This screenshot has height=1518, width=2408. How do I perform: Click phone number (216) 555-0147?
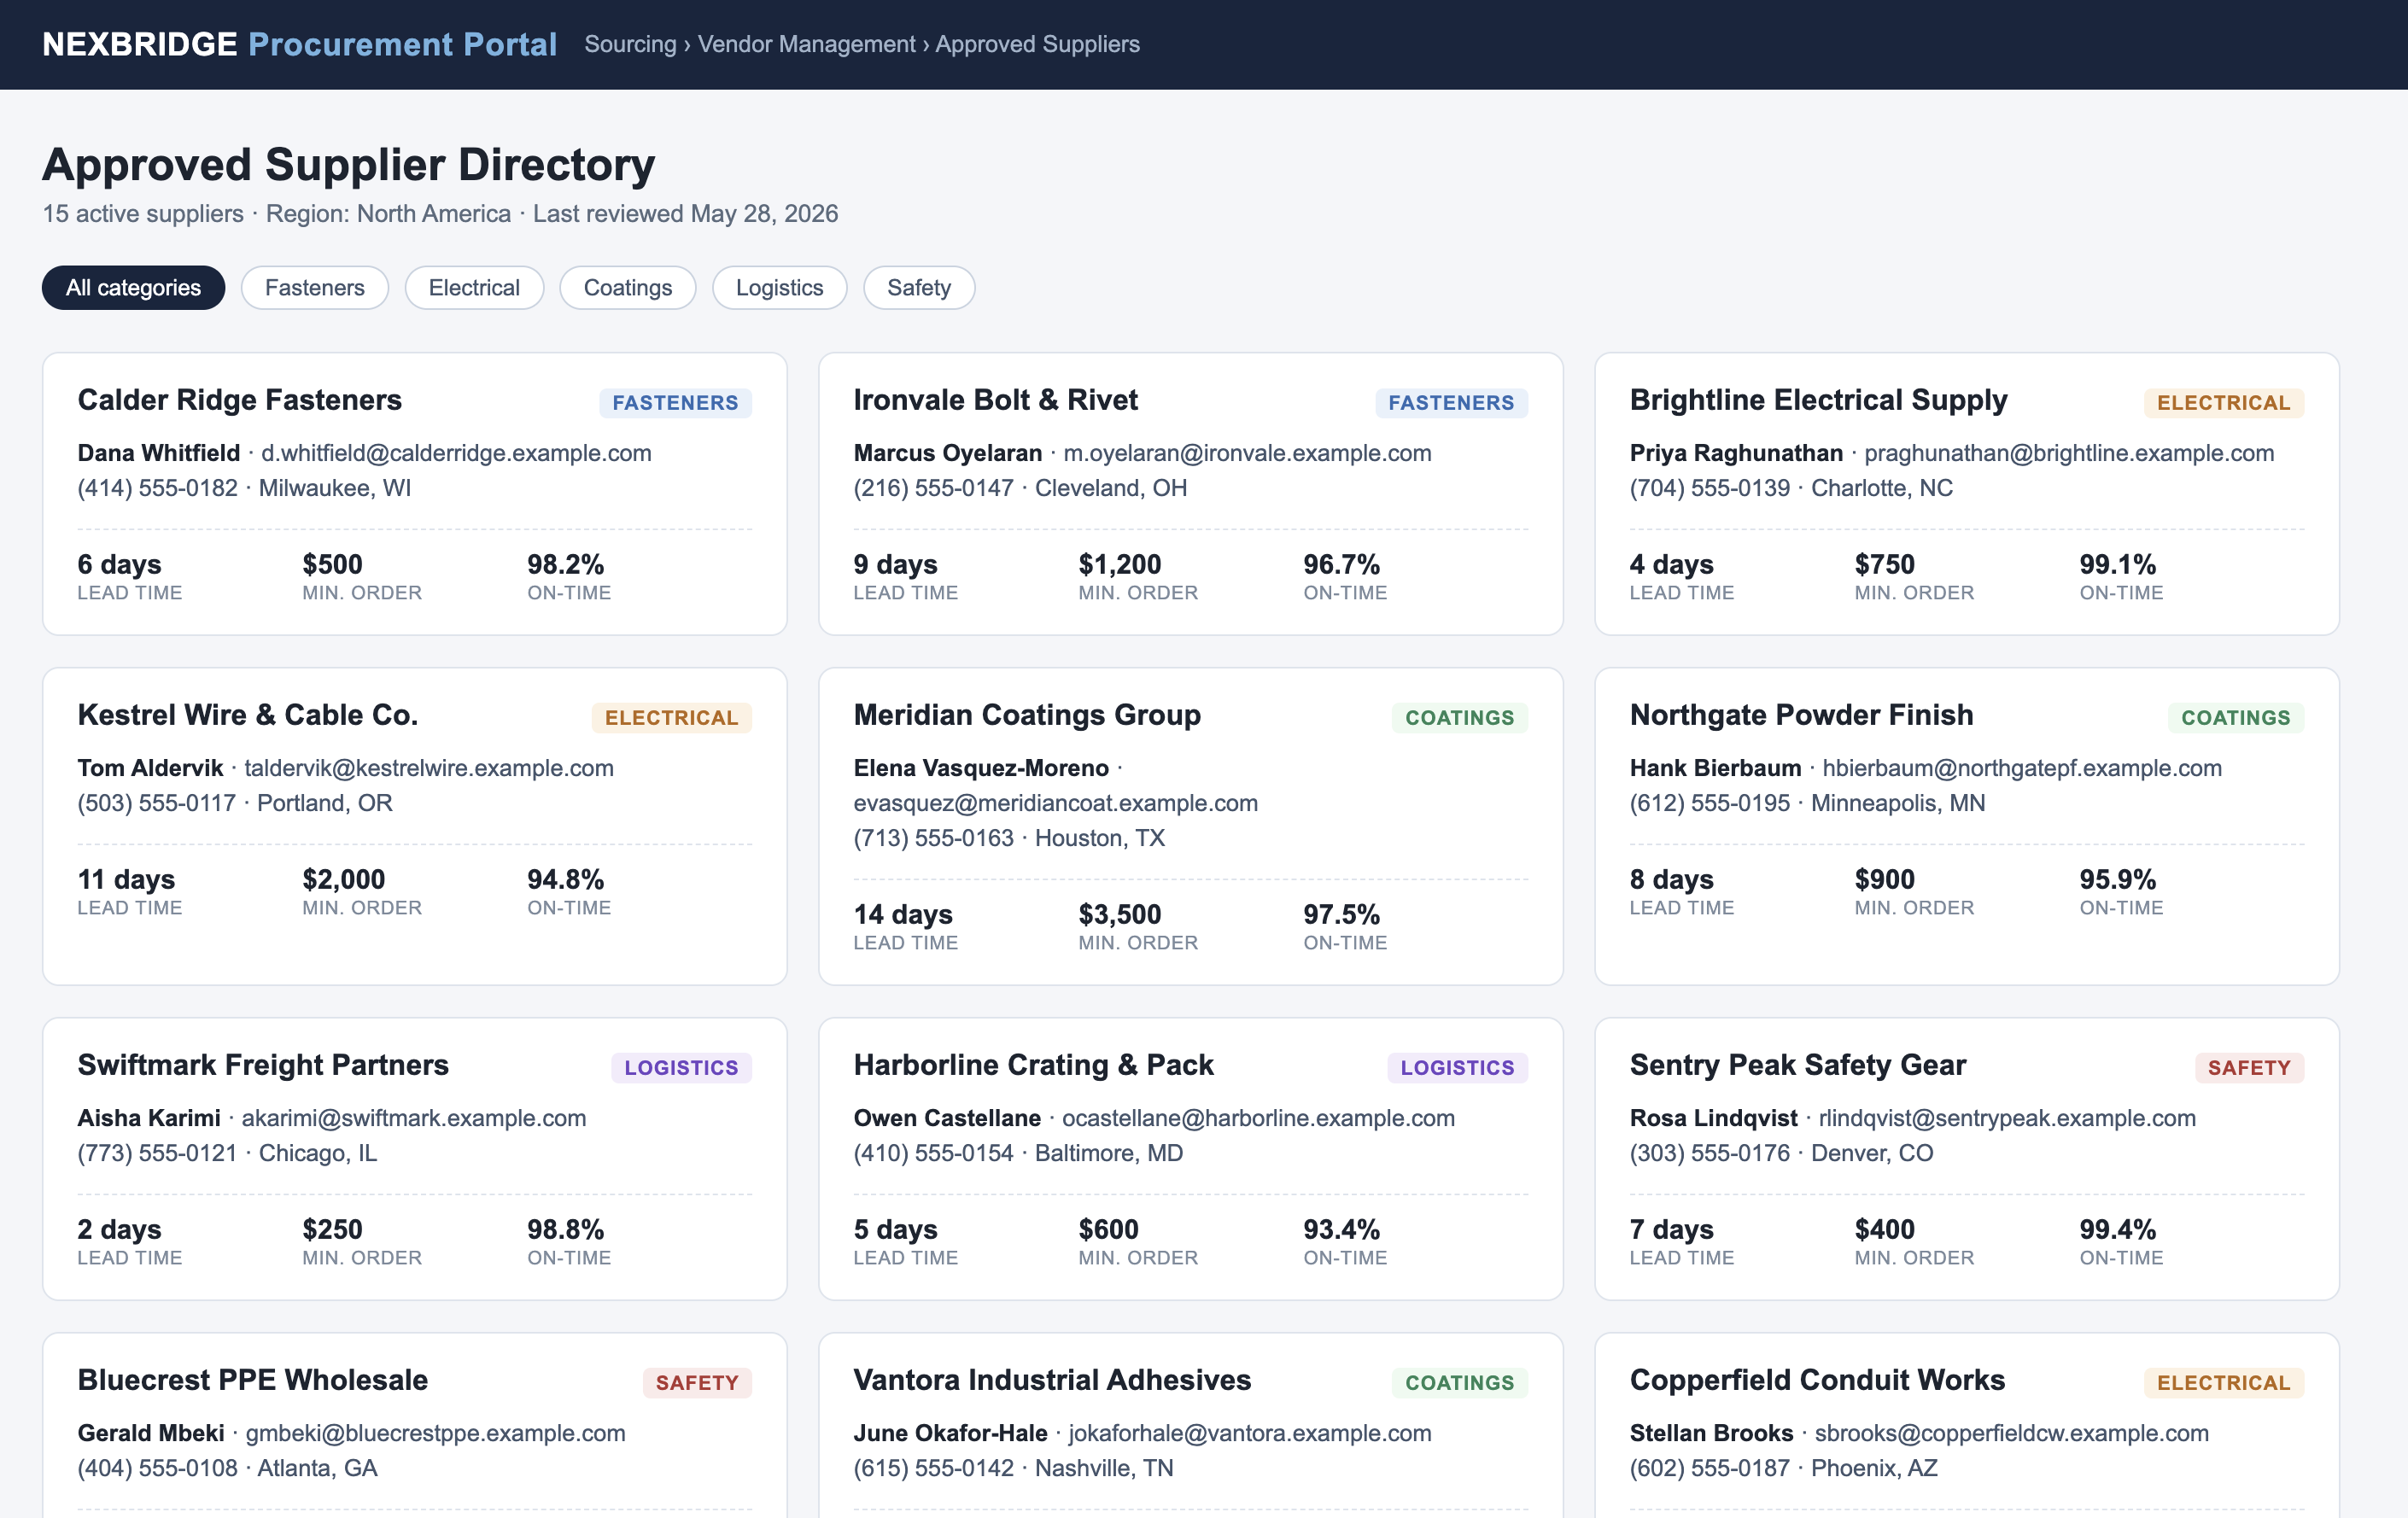click(933, 488)
